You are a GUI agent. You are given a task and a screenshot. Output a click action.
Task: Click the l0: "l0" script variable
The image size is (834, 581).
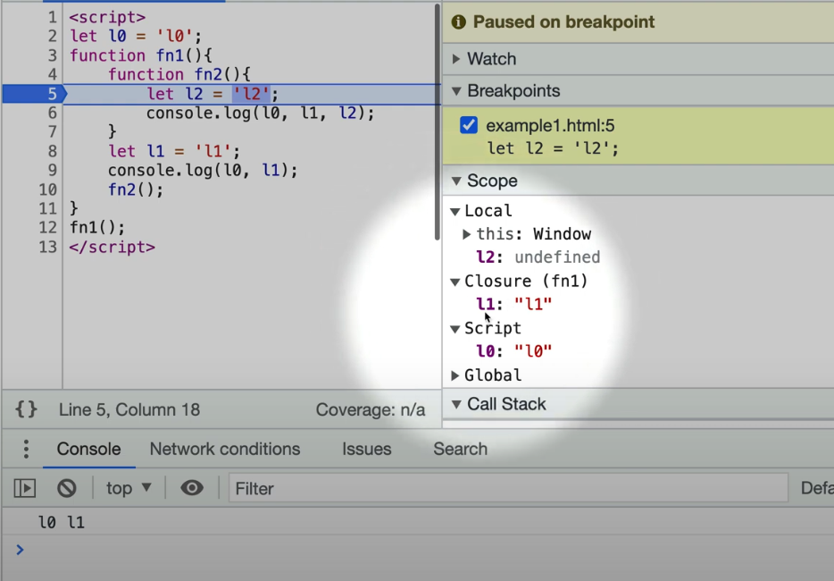[513, 351]
